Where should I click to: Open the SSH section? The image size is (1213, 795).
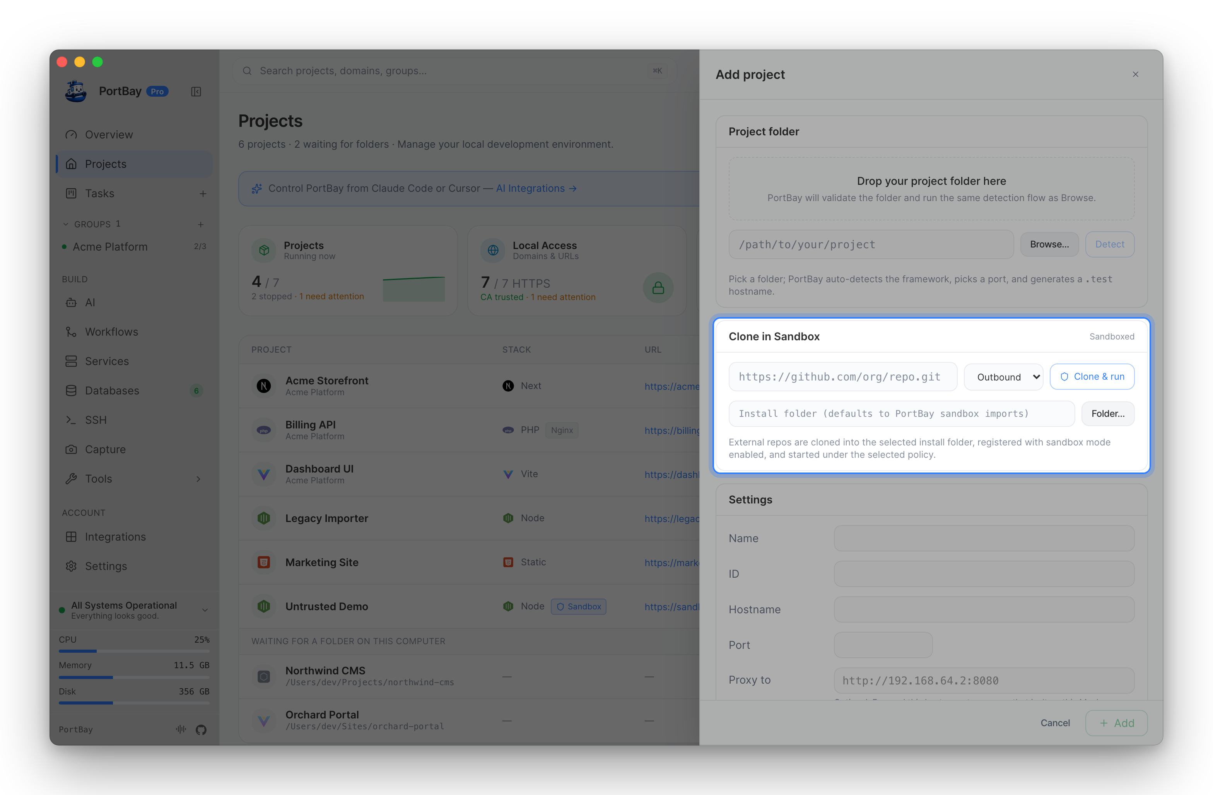point(134,420)
